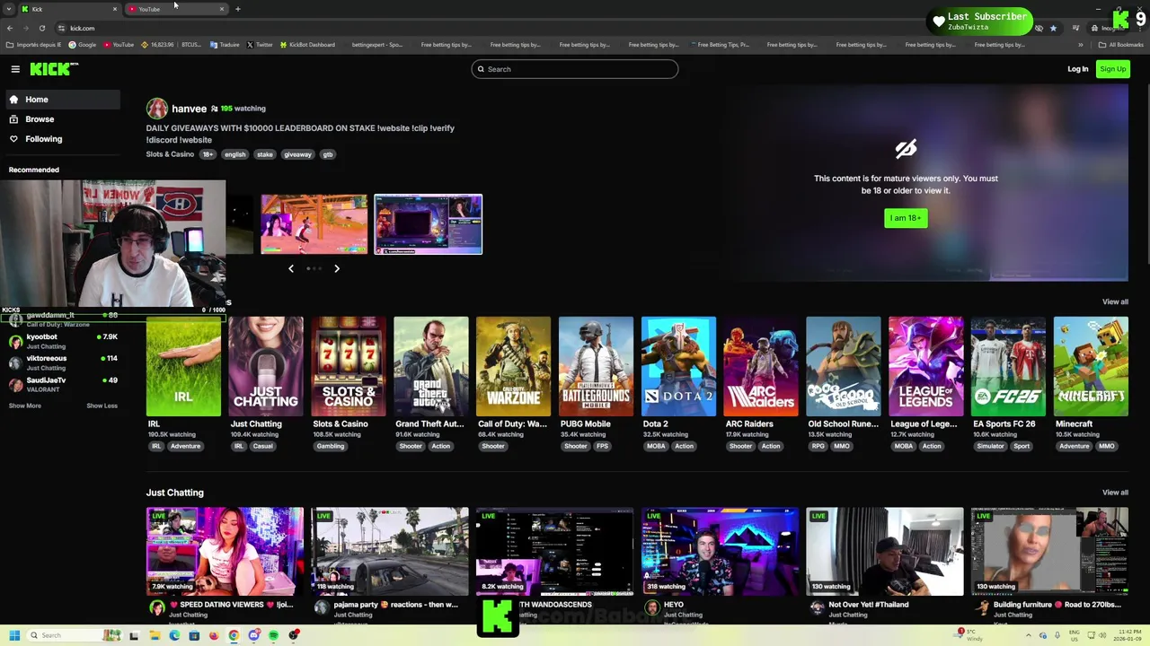
Task: Open the Twitter bookmark
Action: [259, 45]
